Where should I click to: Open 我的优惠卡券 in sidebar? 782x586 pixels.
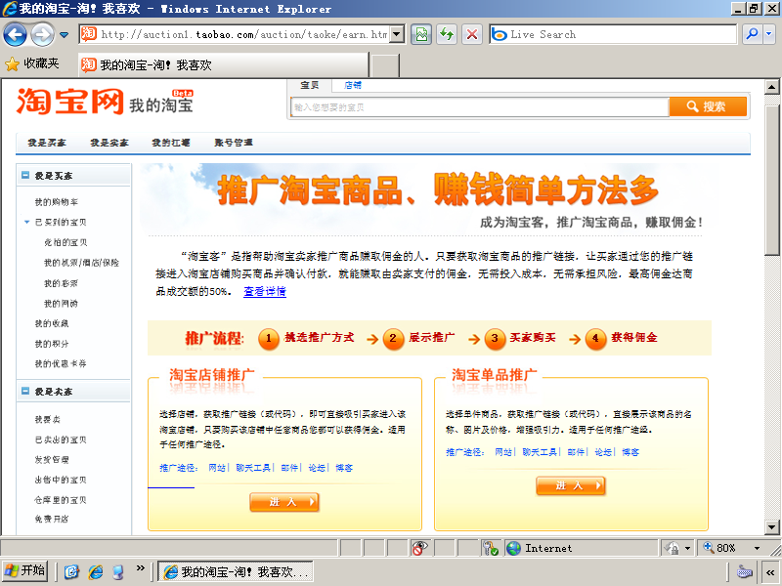pyautogui.click(x=61, y=363)
